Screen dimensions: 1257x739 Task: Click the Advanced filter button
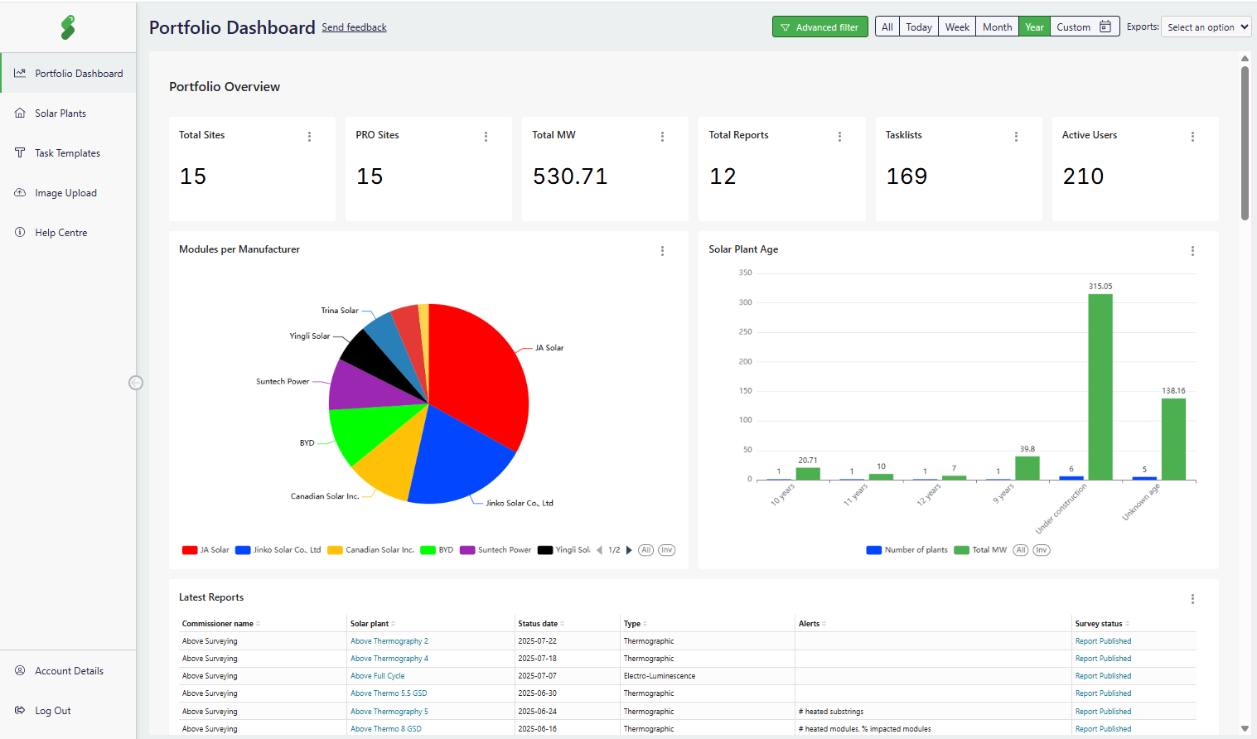click(819, 27)
